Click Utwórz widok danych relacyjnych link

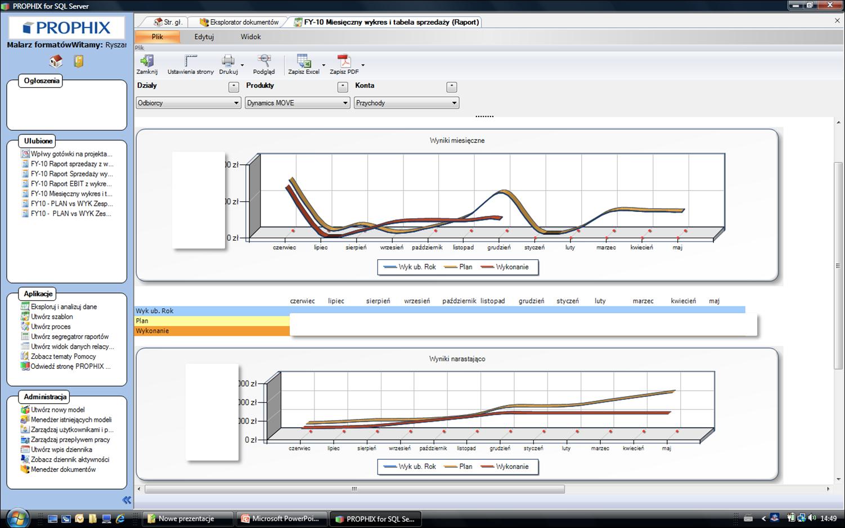(x=73, y=346)
